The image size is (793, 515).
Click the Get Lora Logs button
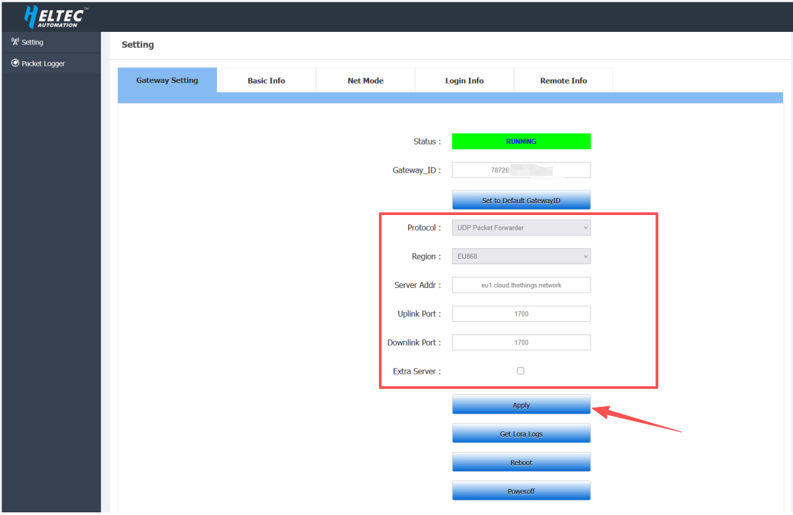[521, 433]
